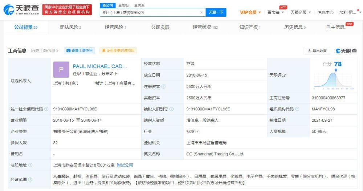363x191 pixels.
Task: Open the 希计（上海）商贸有... company link
Action: click(115, 83)
